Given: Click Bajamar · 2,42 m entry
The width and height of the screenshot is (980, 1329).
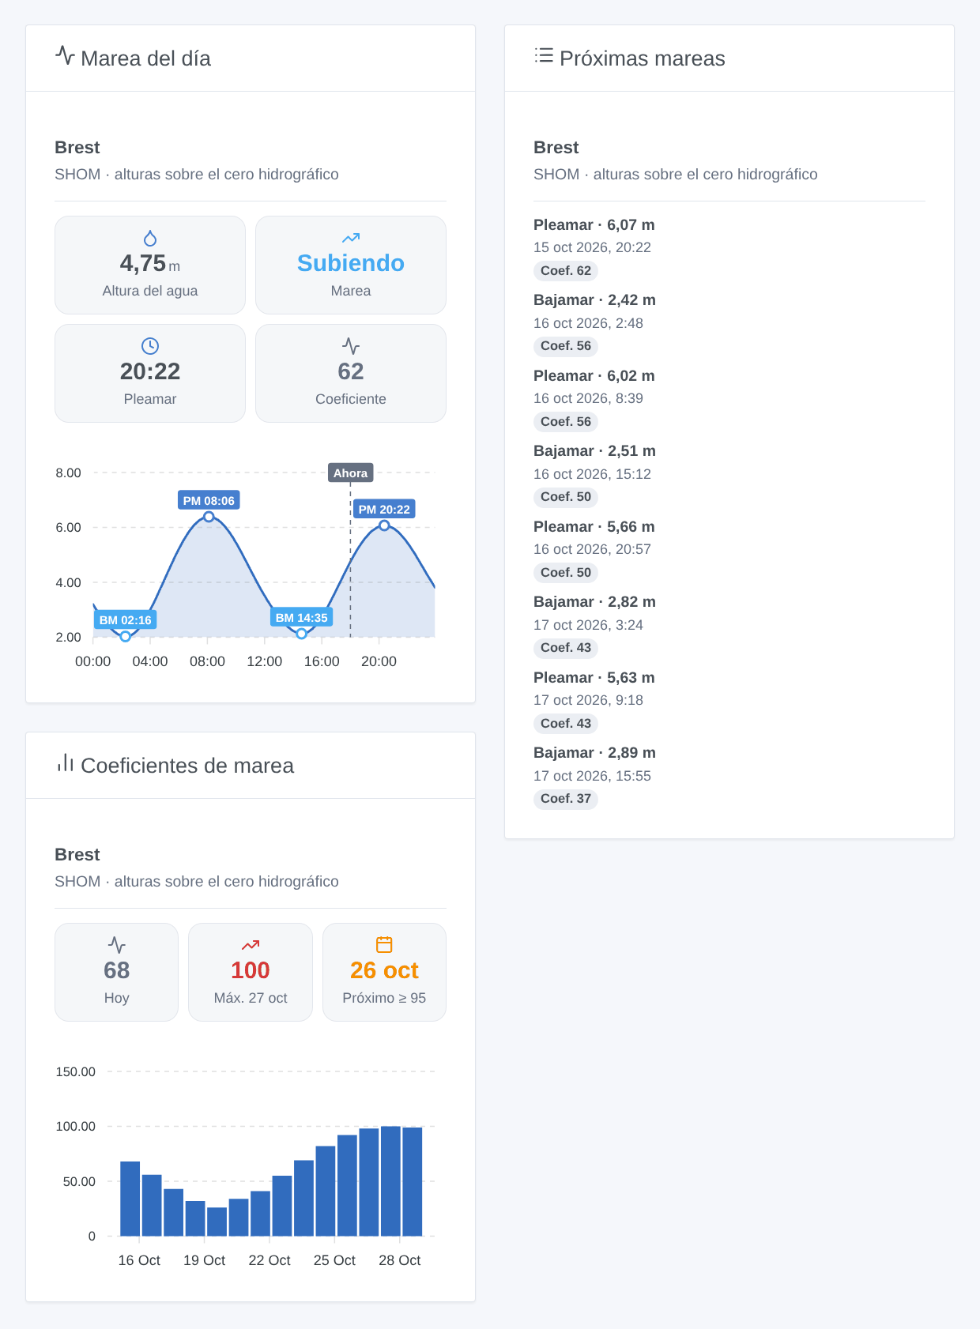Looking at the screenshot, I should coord(594,300).
